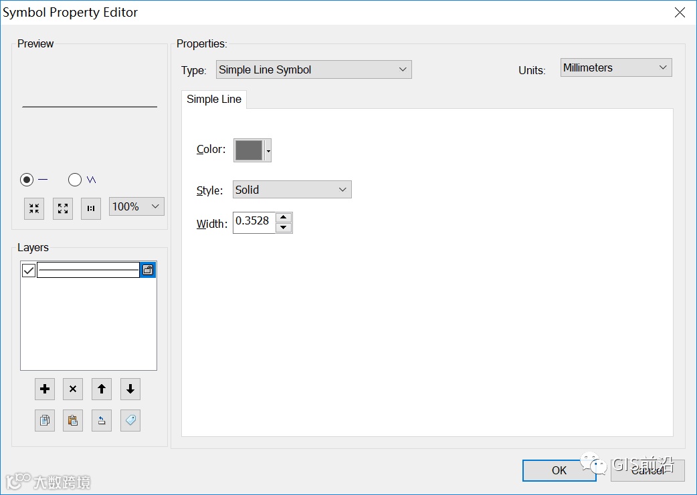Add a new symbol layer
This screenshot has height=495, width=697.
[x=45, y=389]
